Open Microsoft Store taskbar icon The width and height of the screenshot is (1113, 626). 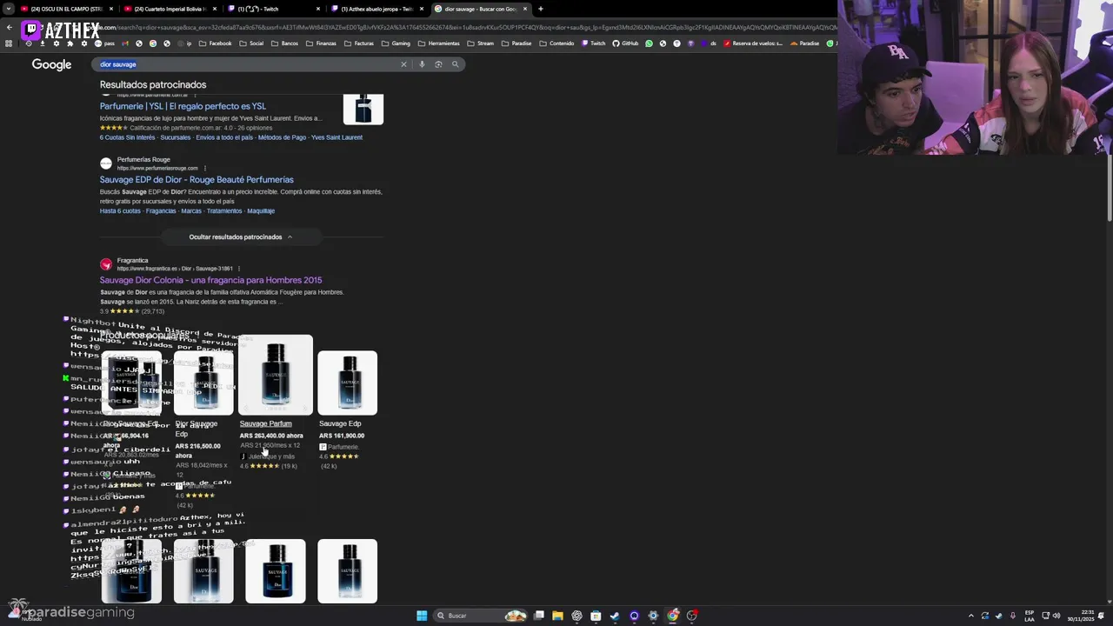[x=596, y=616]
